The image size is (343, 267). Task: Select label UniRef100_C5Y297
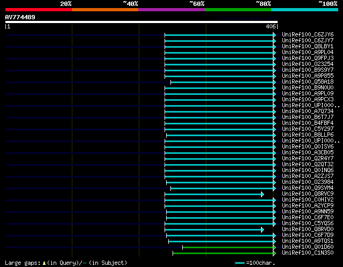[308, 129]
